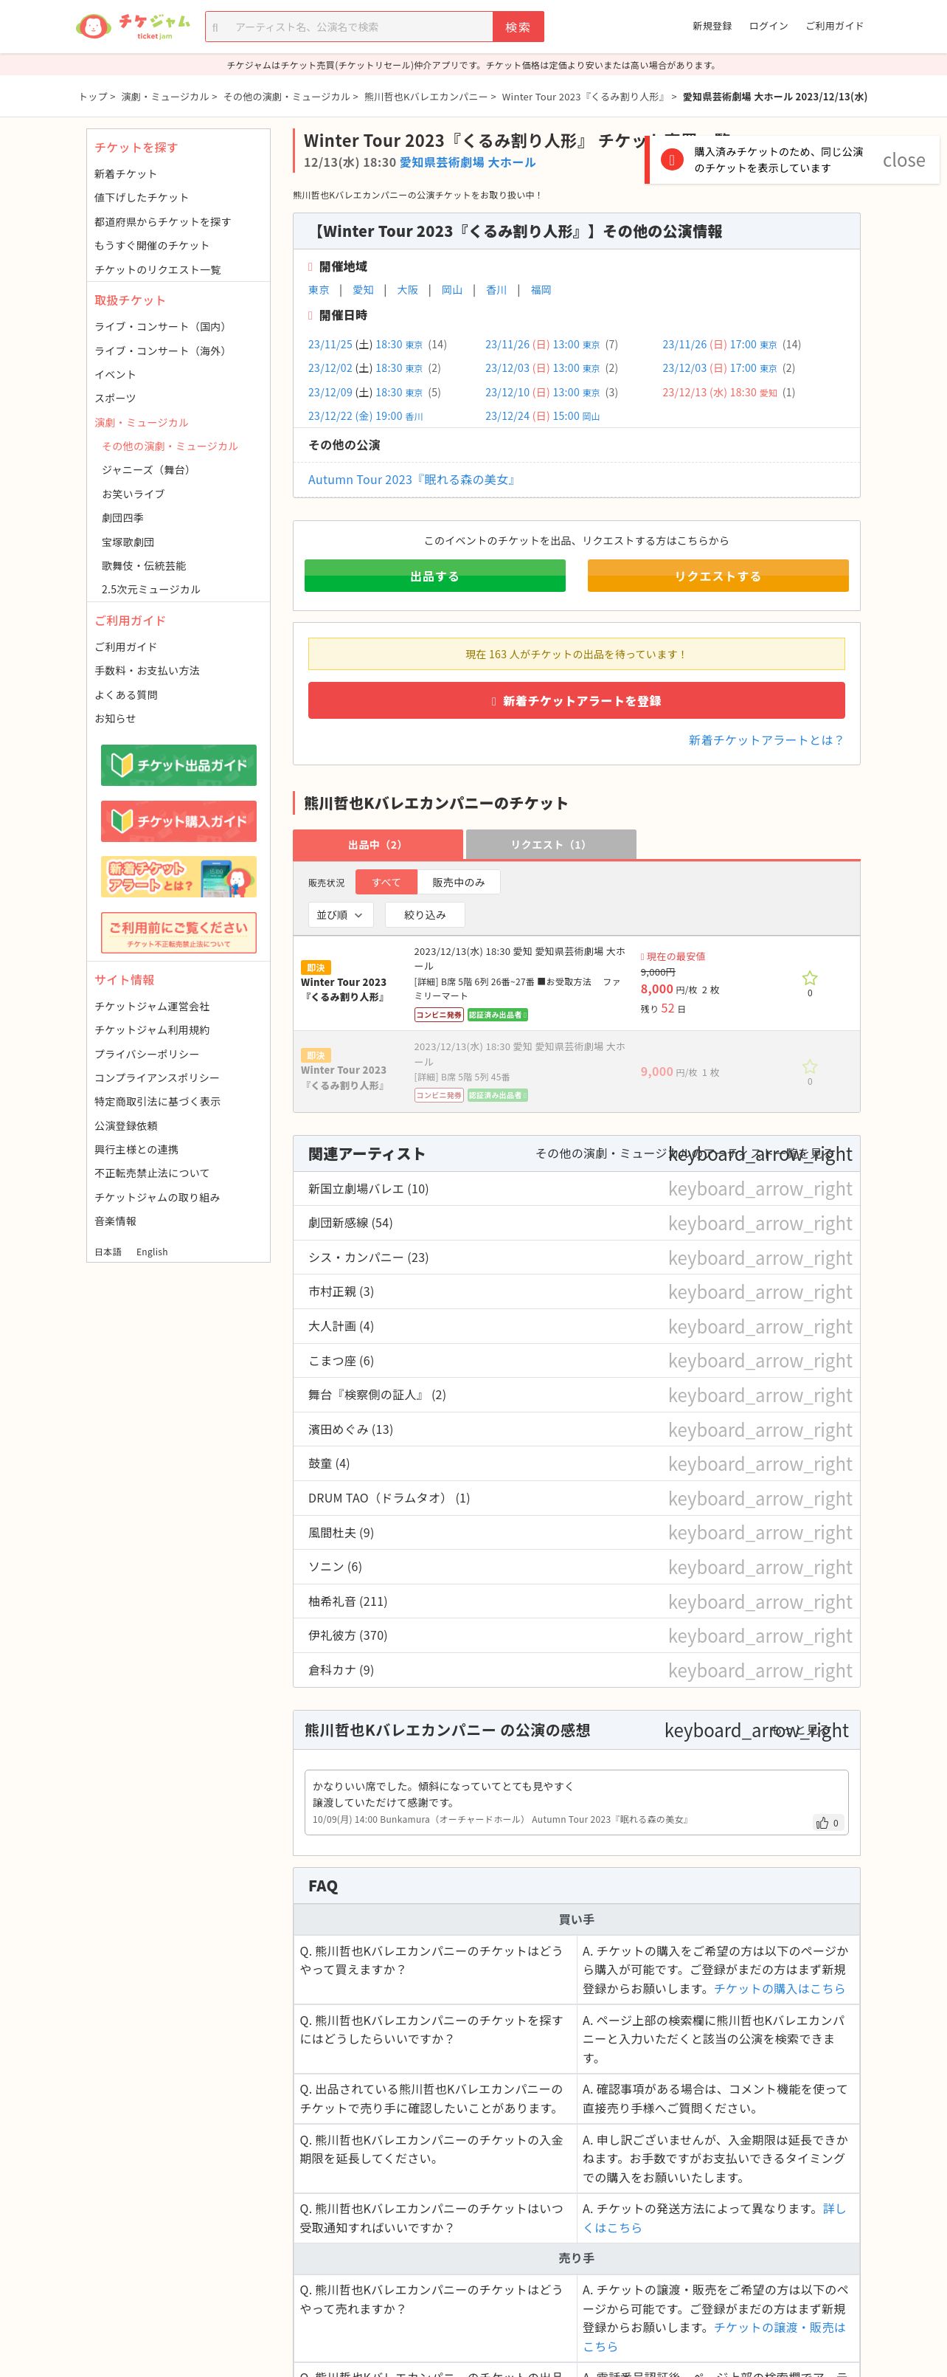
Task: Open 愛知県芸術劇場 大ホール venue link
Action: pos(468,162)
